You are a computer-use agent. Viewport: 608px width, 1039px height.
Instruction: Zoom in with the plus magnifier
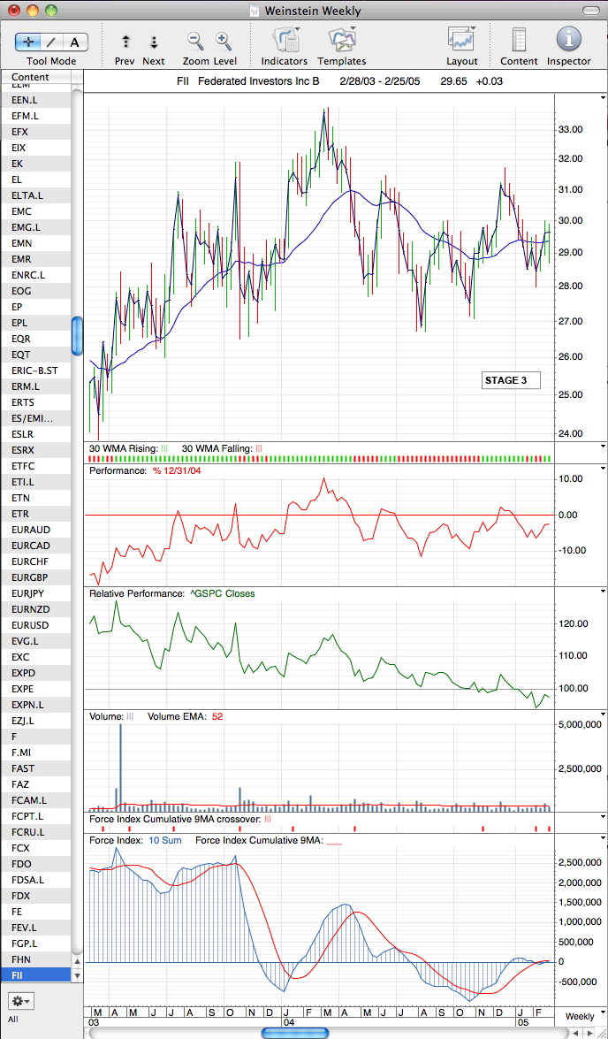pos(224,42)
